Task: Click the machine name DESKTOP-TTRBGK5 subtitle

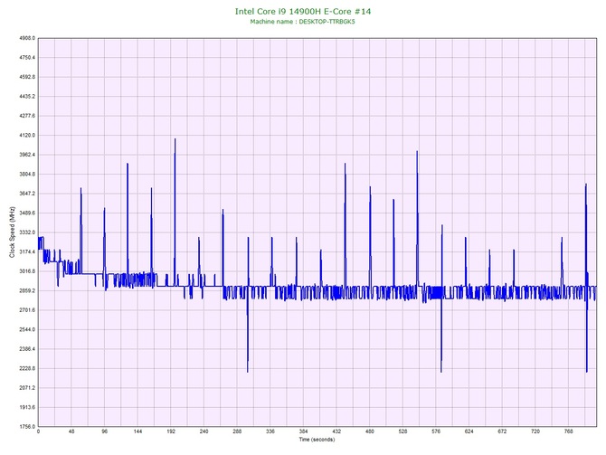Action: [x=302, y=22]
